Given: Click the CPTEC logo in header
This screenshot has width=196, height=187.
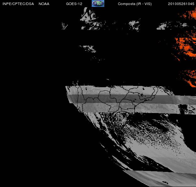Looking at the screenshot, I should tap(98, 3).
